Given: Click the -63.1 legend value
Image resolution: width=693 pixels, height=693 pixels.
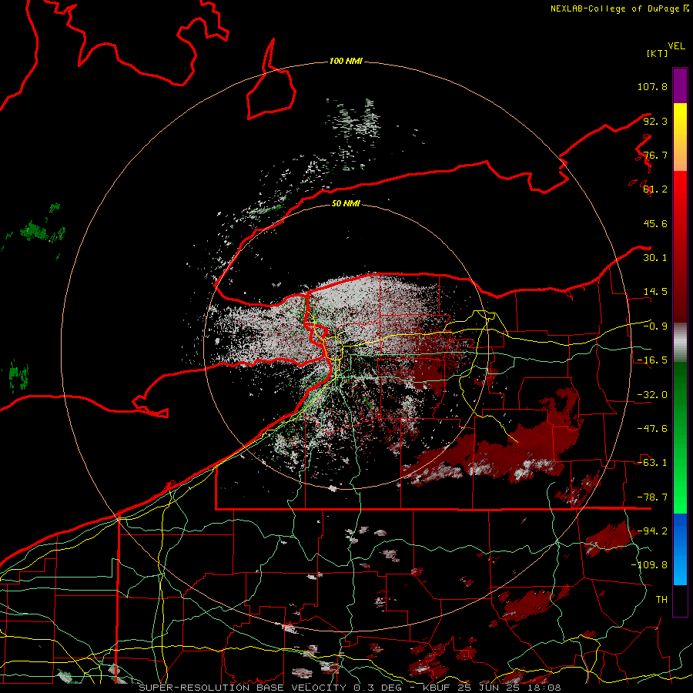Looking at the screenshot, I should (x=652, y=463).
